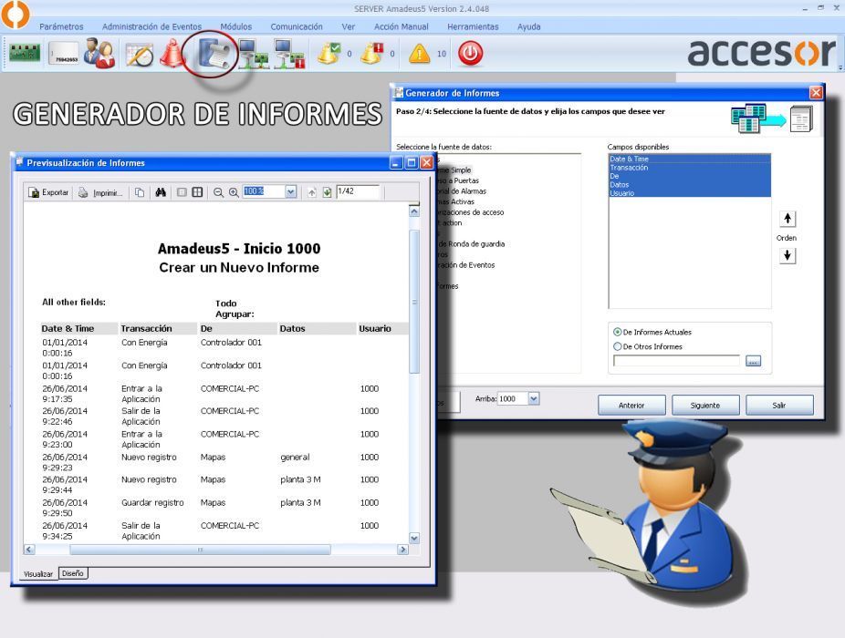Click the horizontal scrollbar thumb in preview

pos(200,550)
